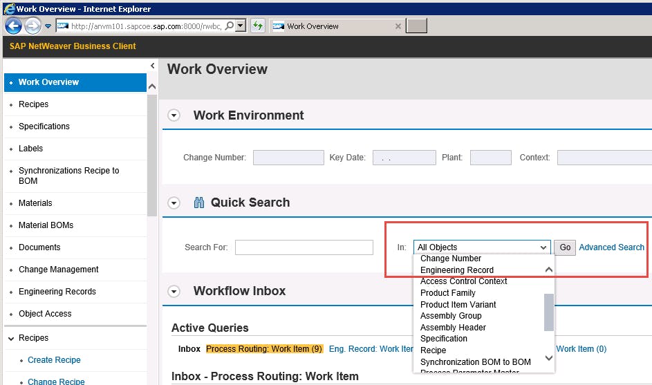Open a new blank browser tab

[x=416, y=26]
